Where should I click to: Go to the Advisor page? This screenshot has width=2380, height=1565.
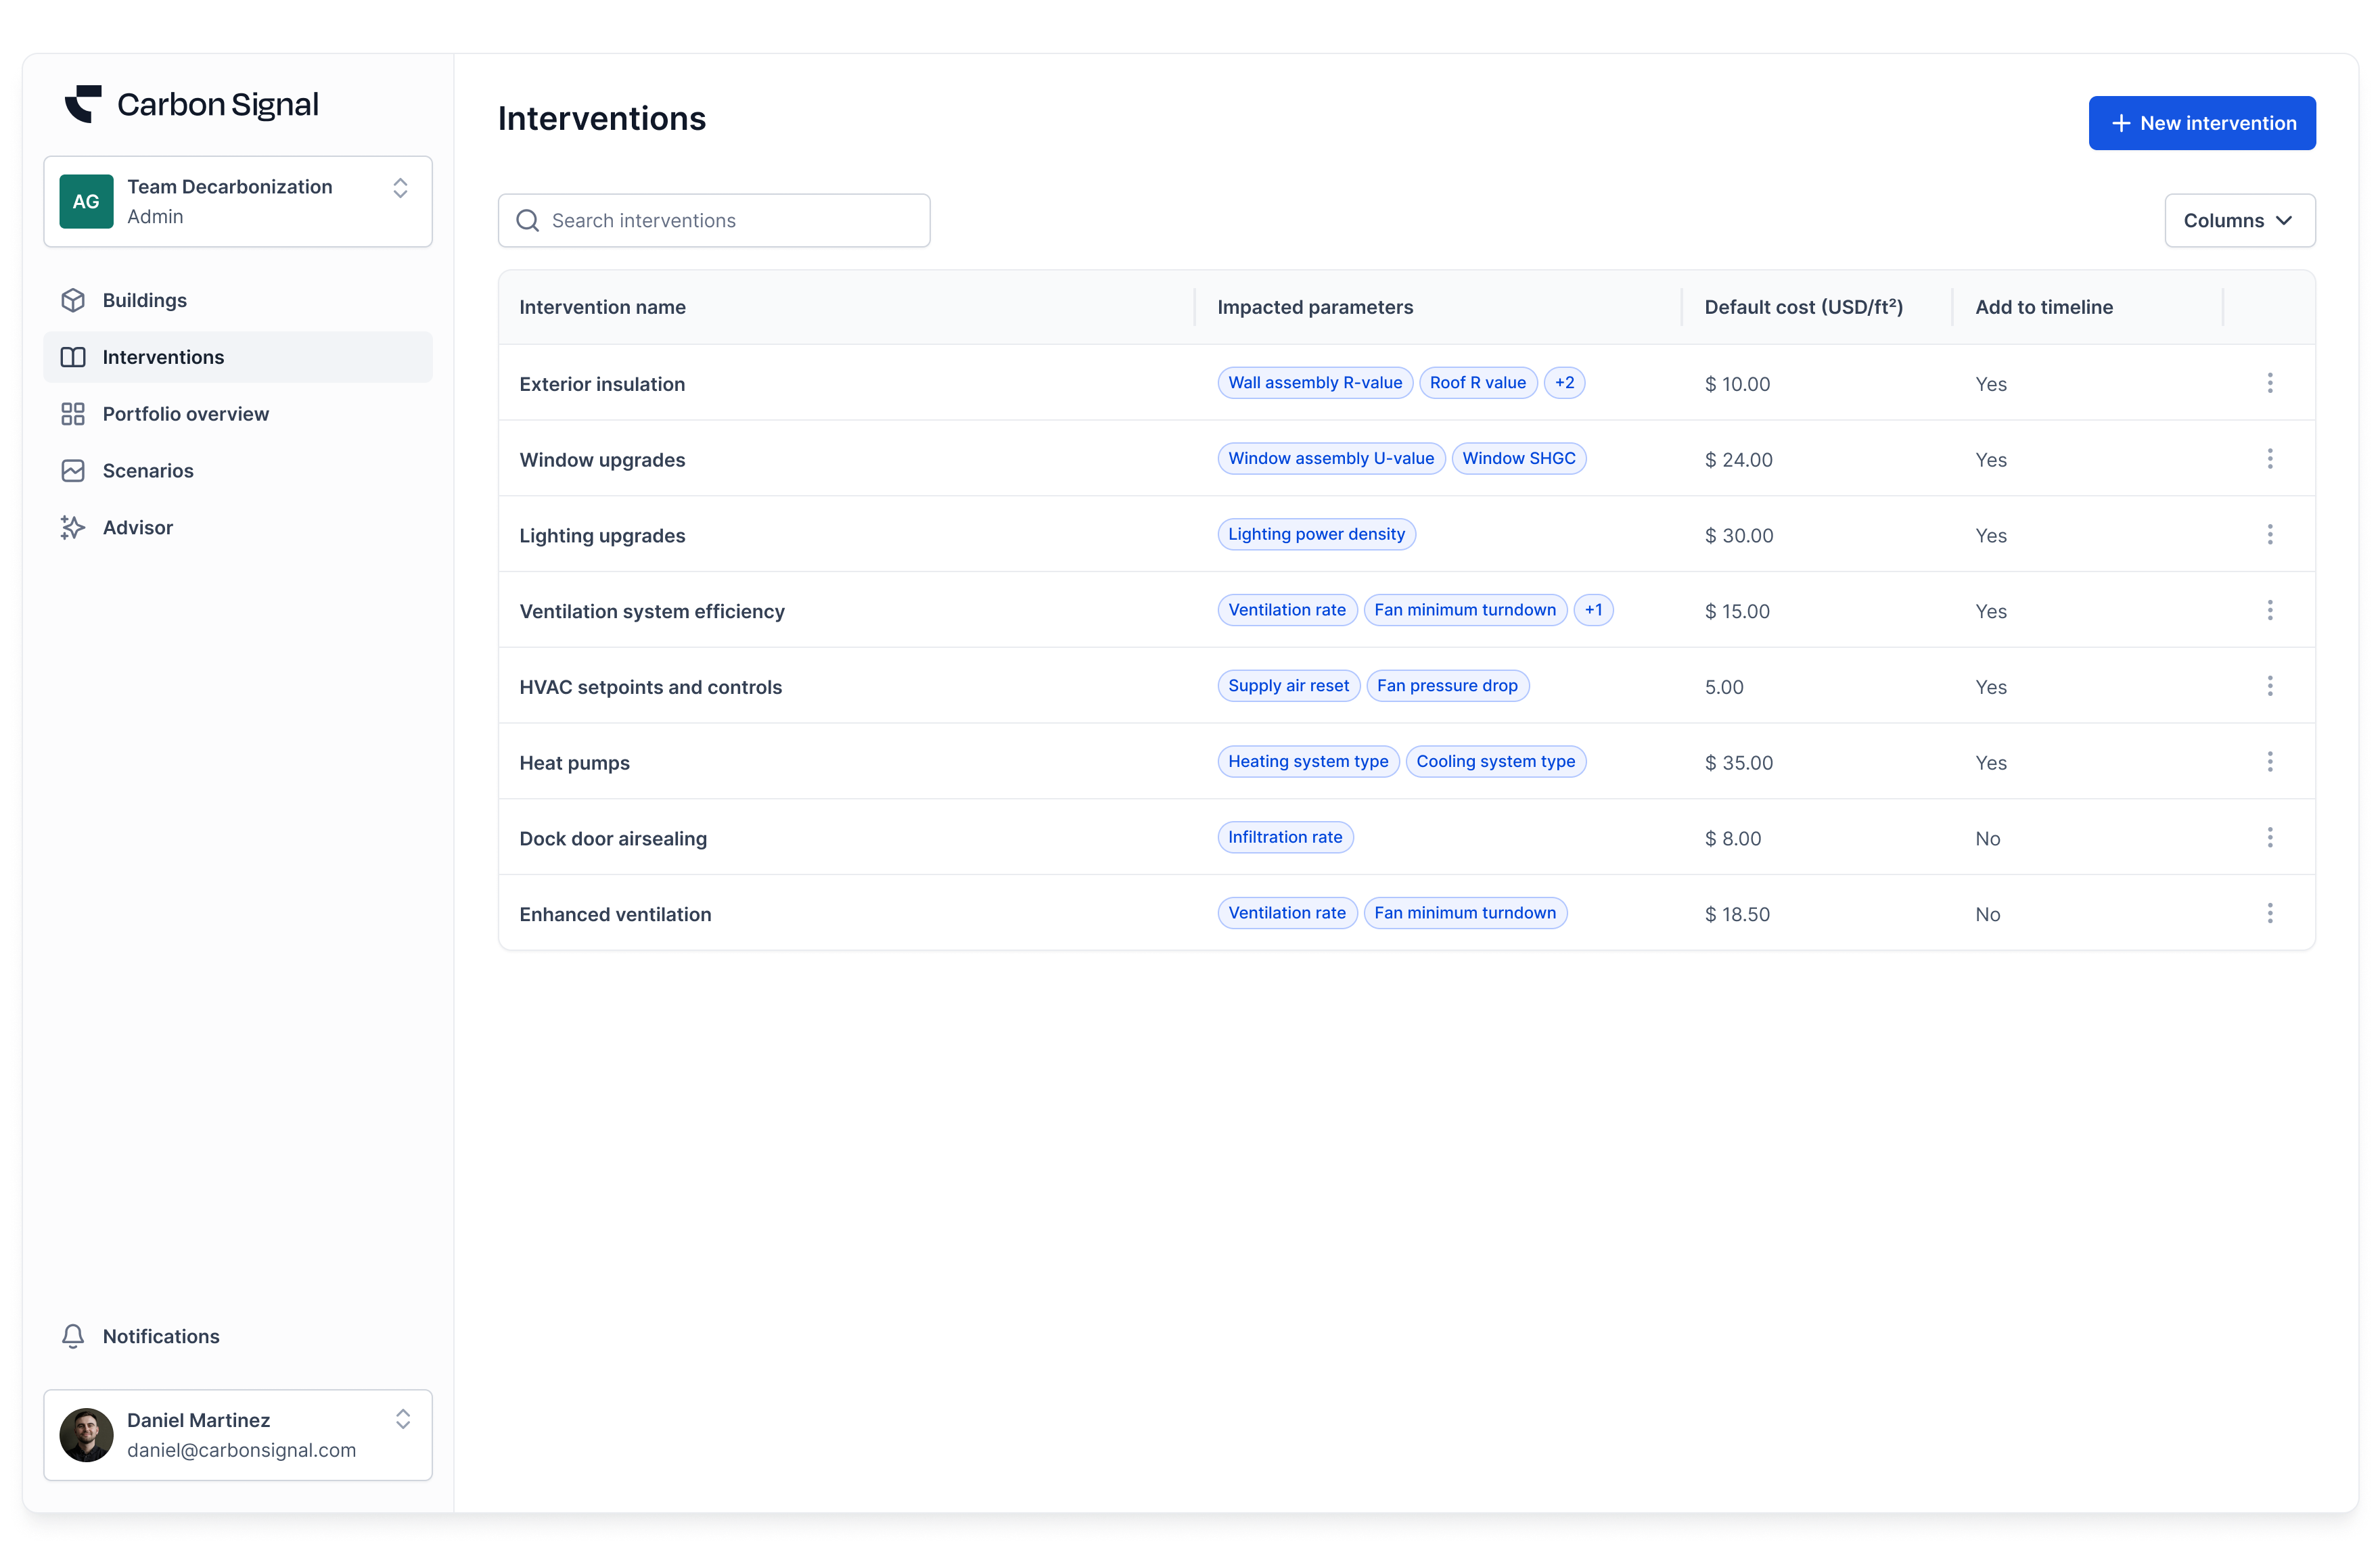[138, 528]
